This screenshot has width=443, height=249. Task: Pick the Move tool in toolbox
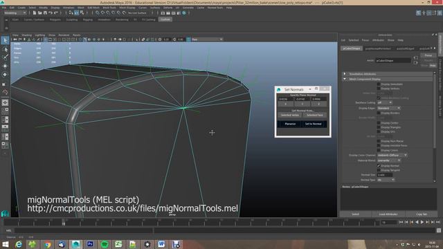pos(5,66)
